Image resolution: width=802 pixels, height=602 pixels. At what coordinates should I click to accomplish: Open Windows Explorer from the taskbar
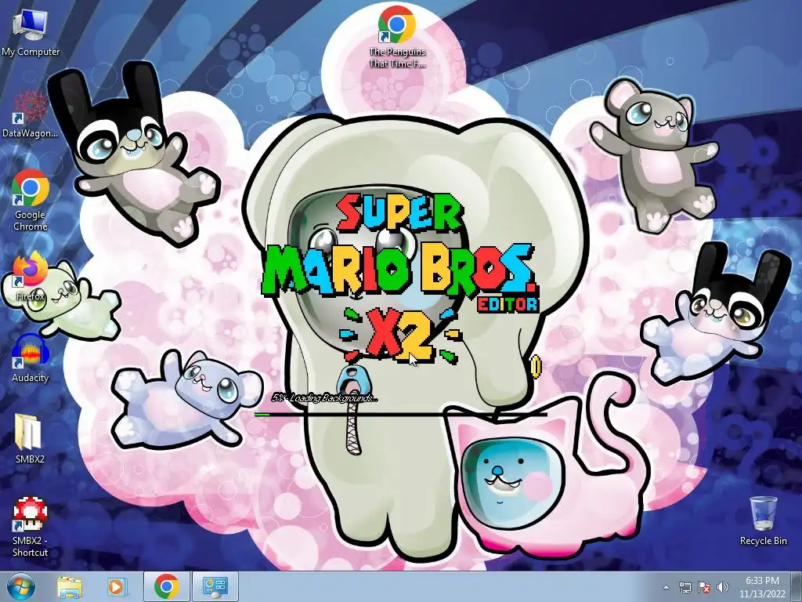coord(70,586)
